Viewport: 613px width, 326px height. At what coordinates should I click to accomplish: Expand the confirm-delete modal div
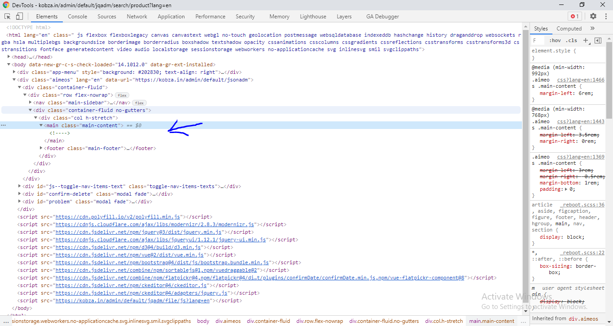[x=20, y=194]
